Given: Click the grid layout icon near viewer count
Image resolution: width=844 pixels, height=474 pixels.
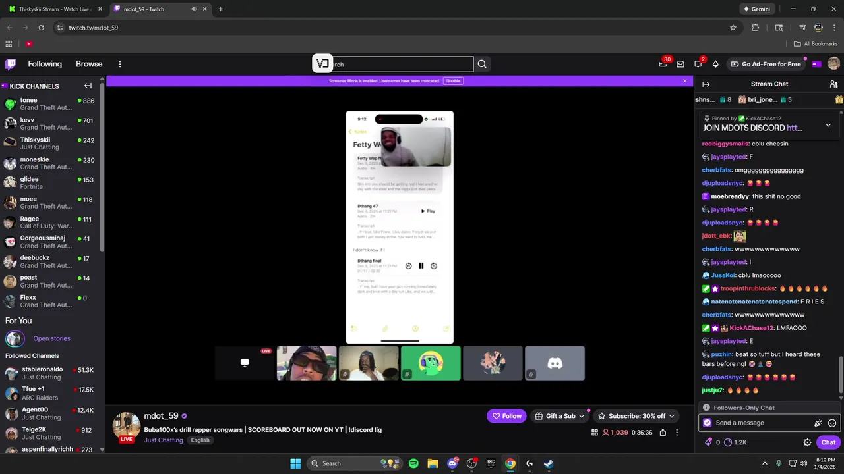Looking at the screenshot, I should 595,433.
